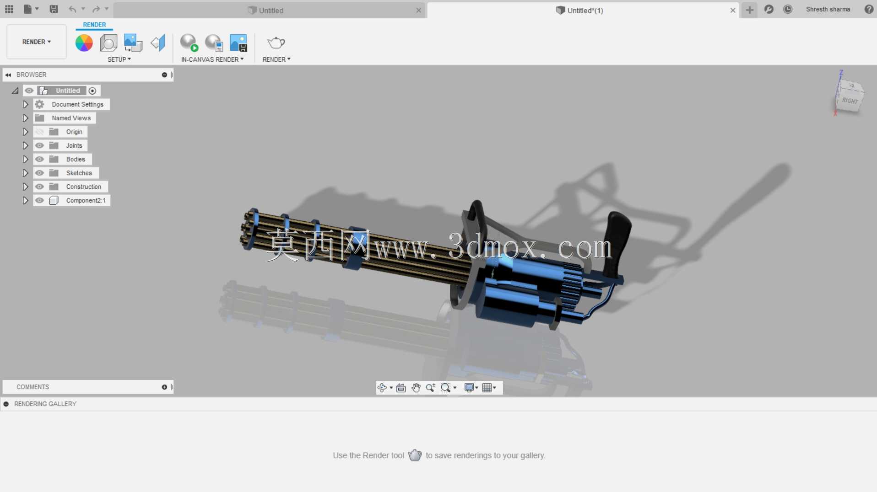Collapse Browser panel with round button
Viewport: 877px width, 492px height.
pos(164,75)
